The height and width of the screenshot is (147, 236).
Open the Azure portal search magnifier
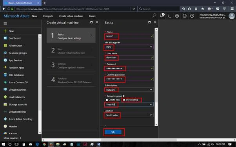pyautogui.click(x=154, y=16)
